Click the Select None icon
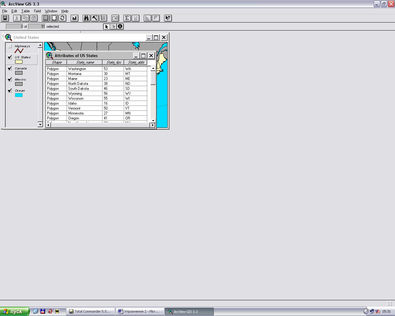395x316 pixels. (x=54, y=18)
